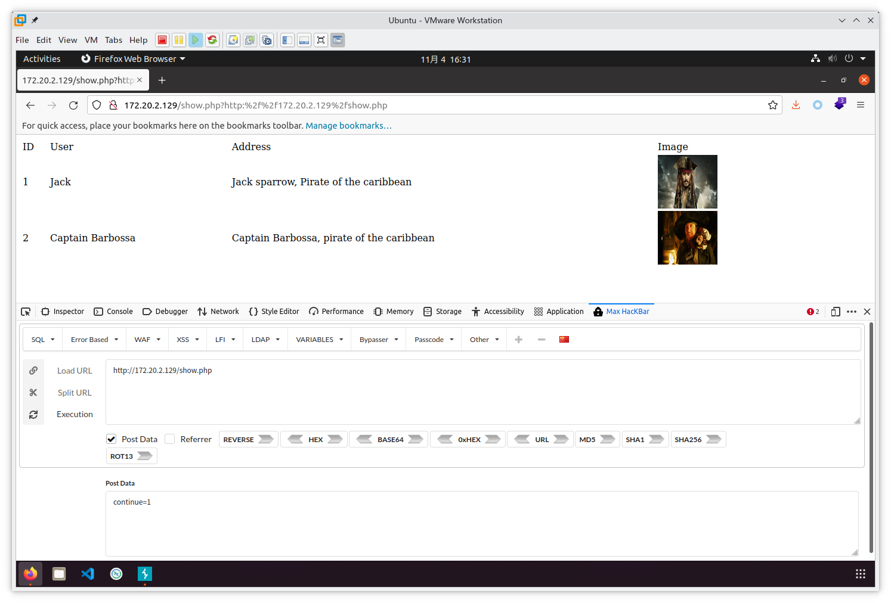
Task: Click the Post Data text area
Action: tap(482, 524)
